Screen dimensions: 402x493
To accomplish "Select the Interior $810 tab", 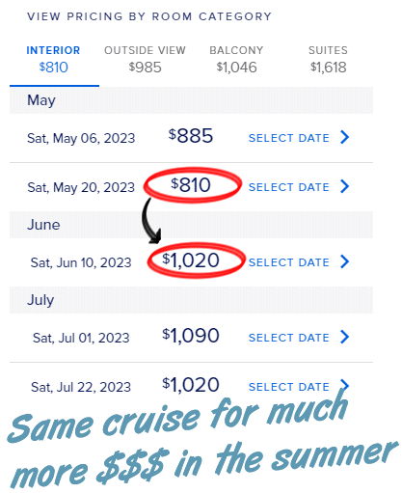I will [53, 60].
